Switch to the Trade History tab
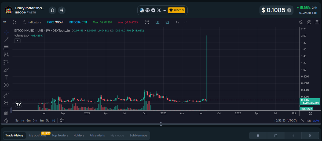The height and width of the screenshot is (141, 322). [x=14, y=135]
